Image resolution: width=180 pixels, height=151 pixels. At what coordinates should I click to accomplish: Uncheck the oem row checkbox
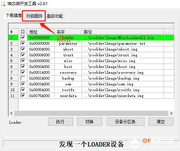23,84
